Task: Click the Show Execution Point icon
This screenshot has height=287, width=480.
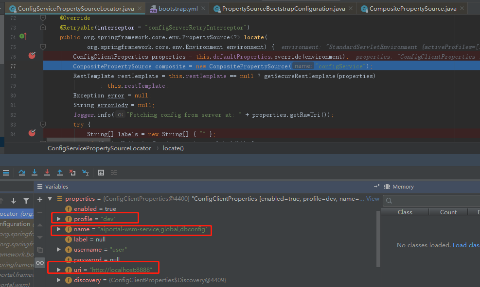Action: 6,173
